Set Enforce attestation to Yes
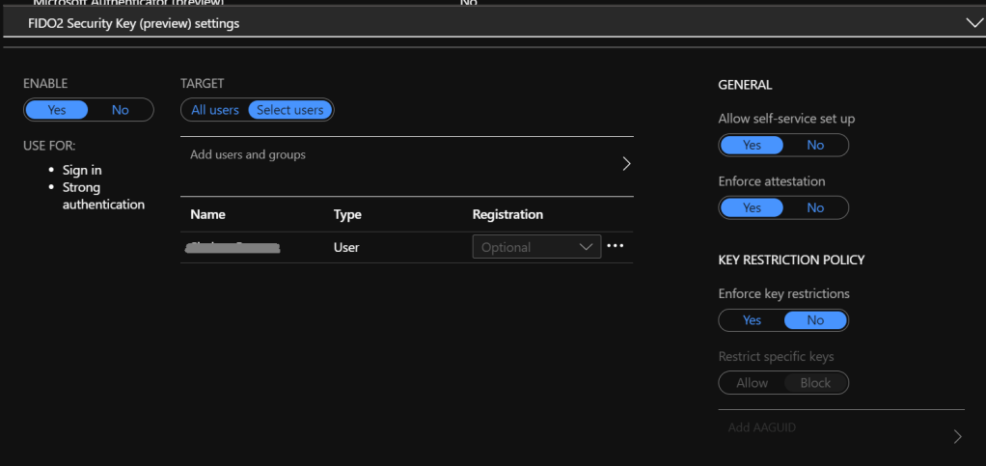This screenshot has width=986, height=466. 752,207
